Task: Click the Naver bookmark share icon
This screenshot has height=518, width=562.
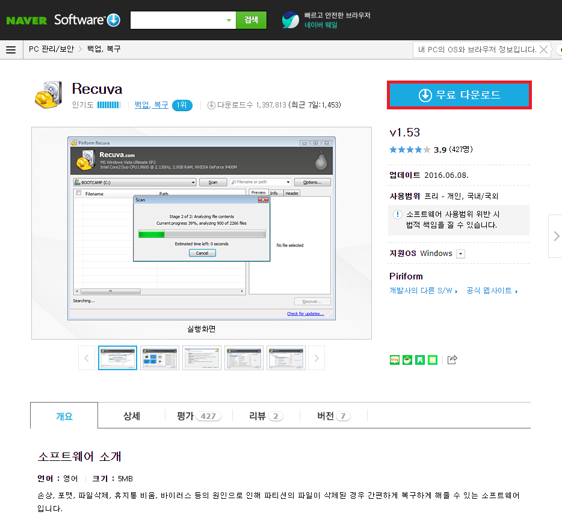Action: point(420,360)
